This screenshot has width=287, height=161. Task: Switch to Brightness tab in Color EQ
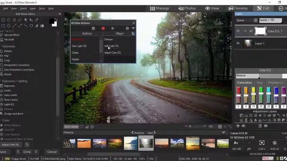pos(276,82)
